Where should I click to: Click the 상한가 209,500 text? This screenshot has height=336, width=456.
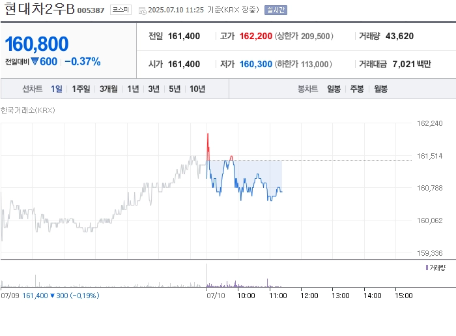pos(304,36)
